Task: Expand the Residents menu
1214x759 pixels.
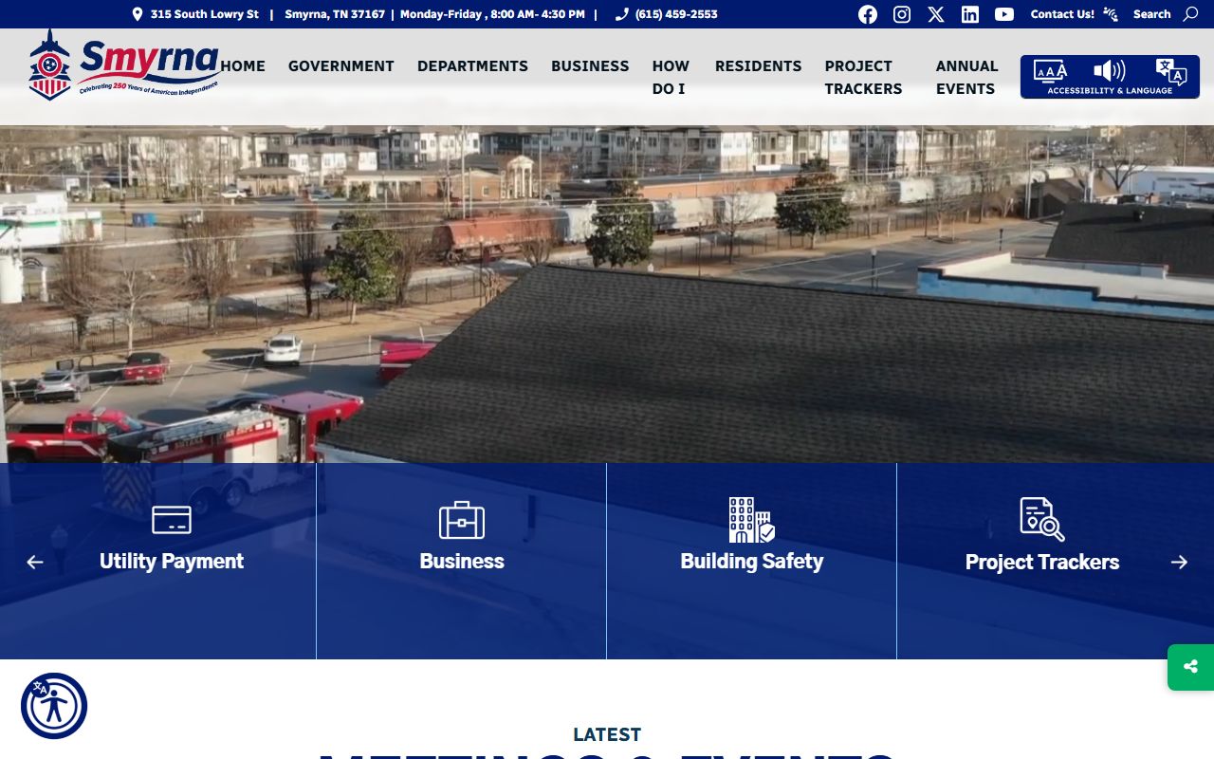Action: 758,65
